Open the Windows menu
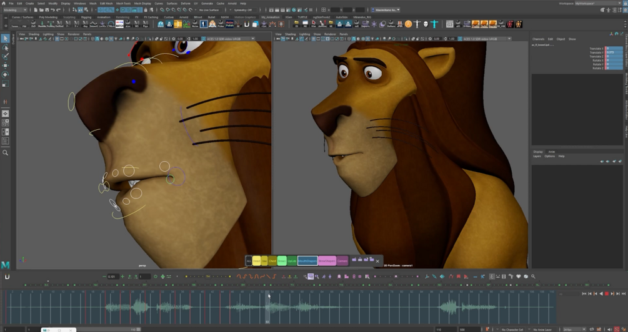Image resolution: width=628 pixels, height=332 pixels. point(80,3)
